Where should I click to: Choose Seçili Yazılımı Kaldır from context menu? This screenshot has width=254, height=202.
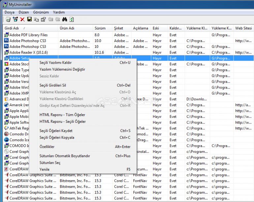click(x=55, y=62)
